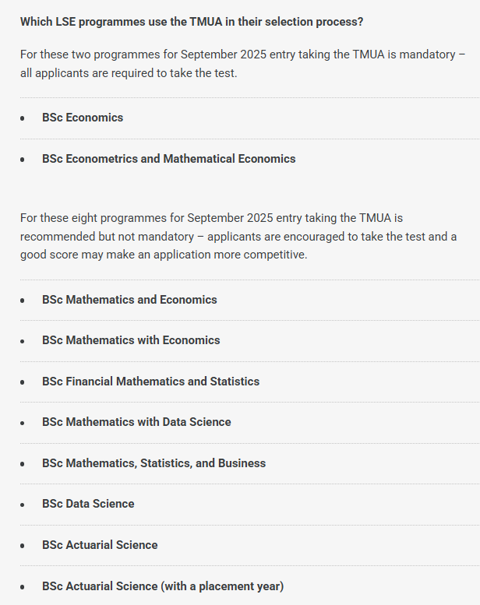This screenshot has height=605, width=480.
Task: Click the bullet next to BSc Financial Mathematics and Statistics
Action: tap(23, 382)
